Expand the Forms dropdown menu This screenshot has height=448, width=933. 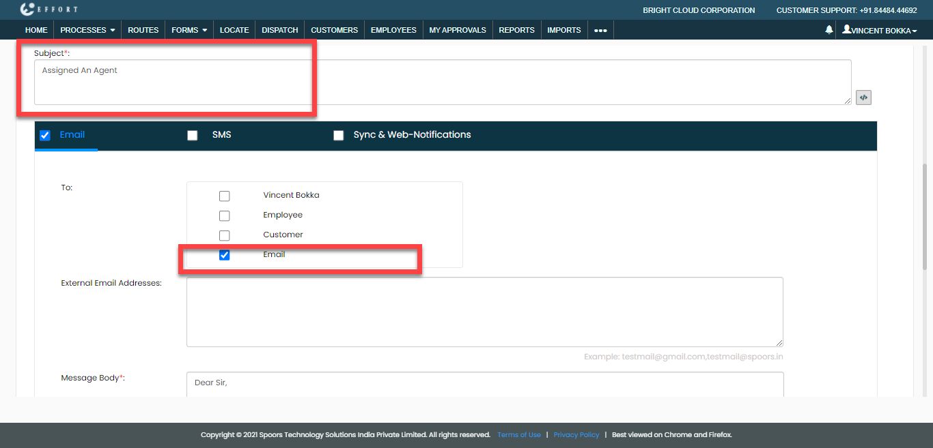[x=189, y=30]
